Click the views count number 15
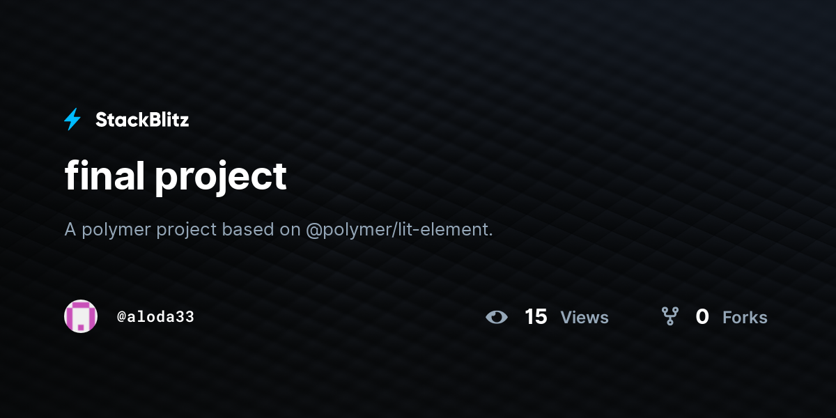The width and height of the screenshot is (836, 418). pos(536,317)
